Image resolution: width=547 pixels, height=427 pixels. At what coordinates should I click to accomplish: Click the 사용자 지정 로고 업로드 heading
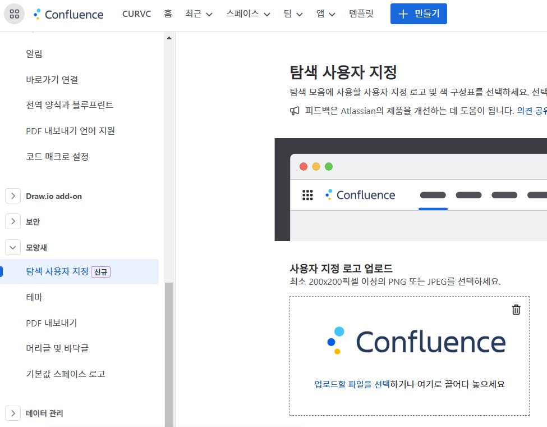(x=341, y=269)
